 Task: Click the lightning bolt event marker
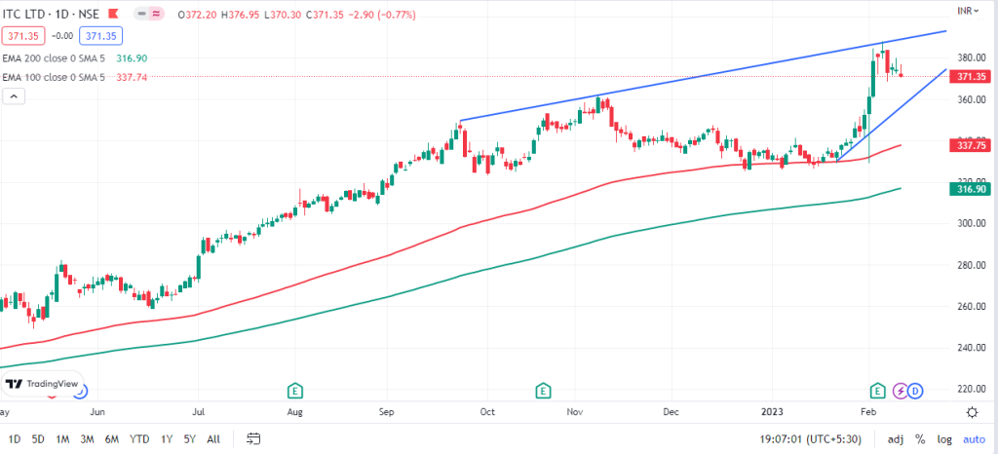pos(900,391)
